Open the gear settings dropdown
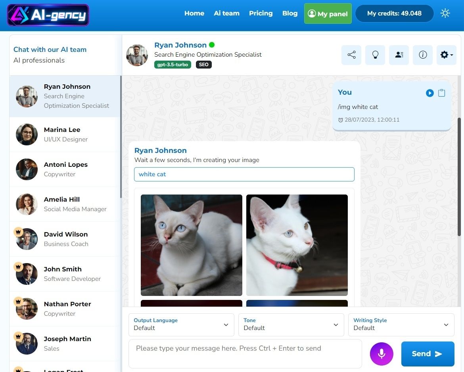464x372 pixels. [447, 55]
